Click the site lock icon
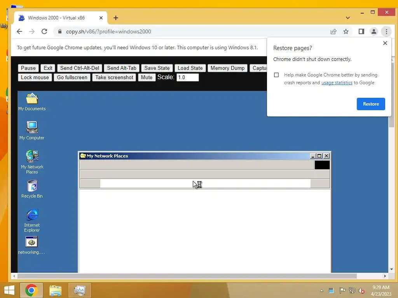Screen dimensions: 398x298 pyautogui.click(x=59, y=31)
